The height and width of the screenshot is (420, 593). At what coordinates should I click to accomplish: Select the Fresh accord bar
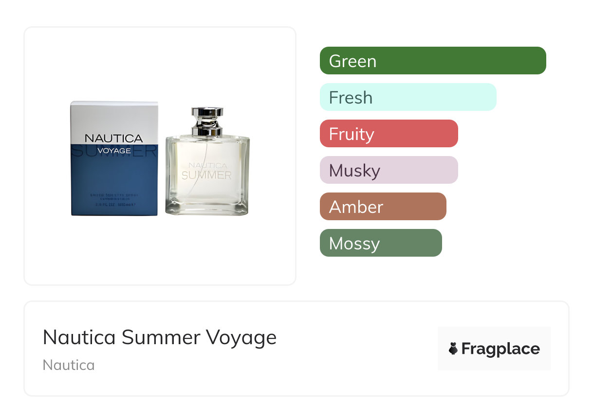coord(408,97)
